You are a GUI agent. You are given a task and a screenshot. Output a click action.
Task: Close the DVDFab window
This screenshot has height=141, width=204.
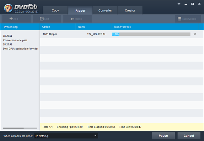[x=199, y=4]
